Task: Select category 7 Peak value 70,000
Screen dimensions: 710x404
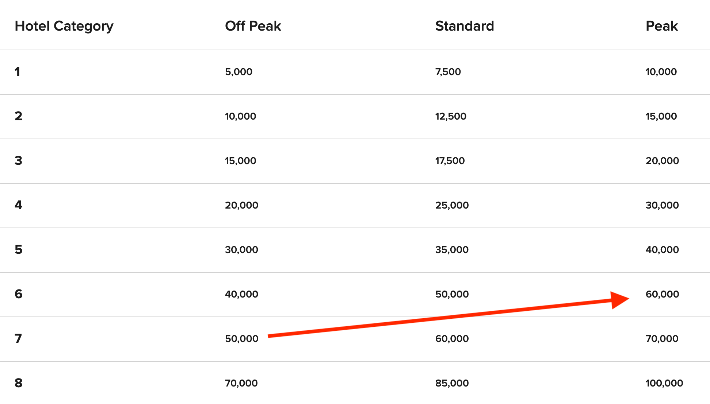Action: [x=662, y=339]
